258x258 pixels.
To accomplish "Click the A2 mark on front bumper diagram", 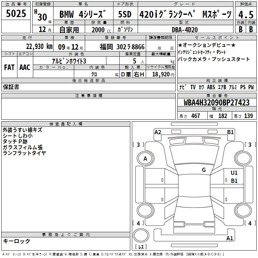I will pos(158,132).
